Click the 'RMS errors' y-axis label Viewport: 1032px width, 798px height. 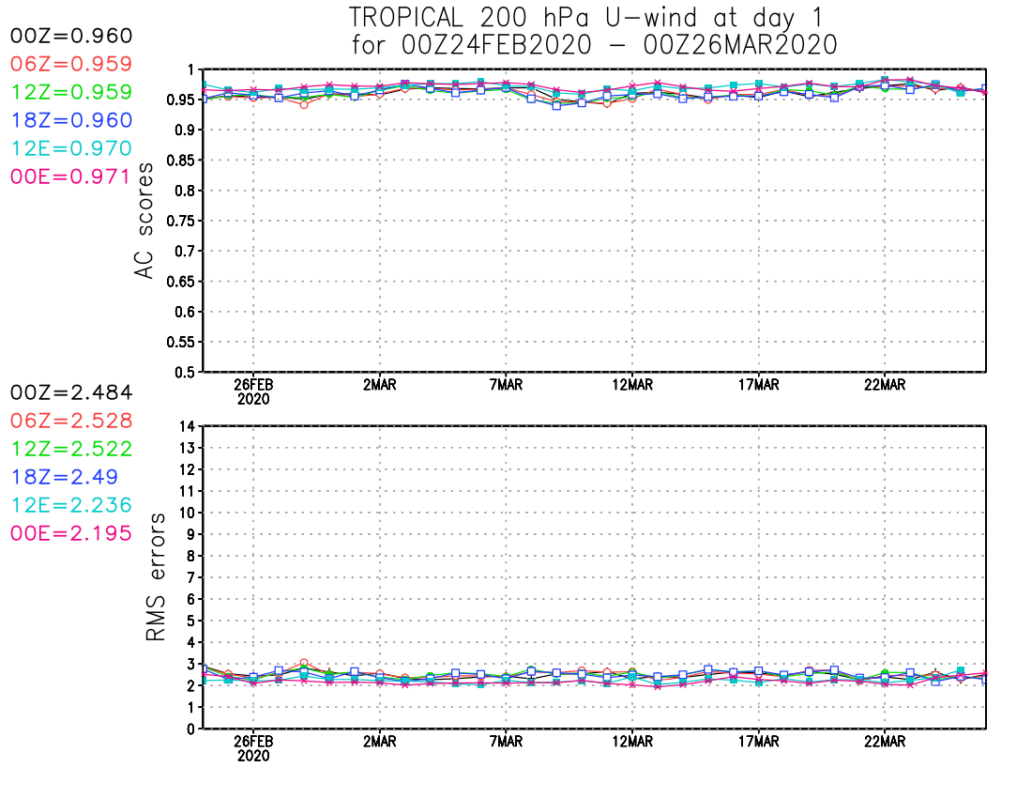156,577
